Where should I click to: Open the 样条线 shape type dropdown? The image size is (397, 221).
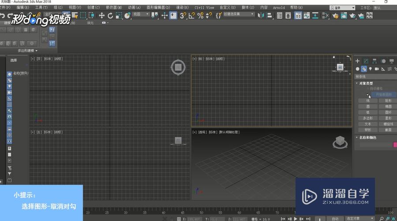click(376, 77)
